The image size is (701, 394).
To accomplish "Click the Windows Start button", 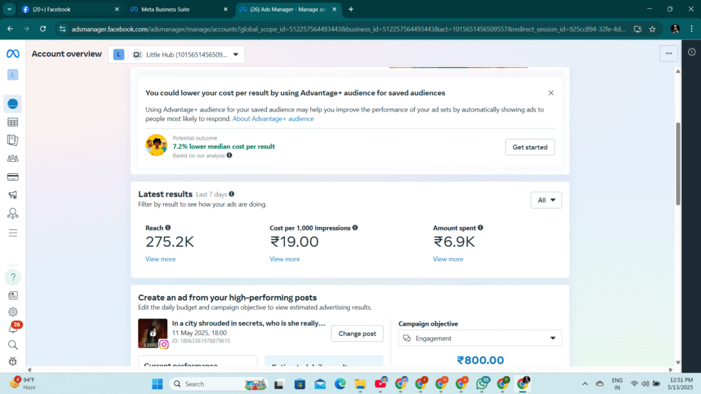I will tap(157, 384).
